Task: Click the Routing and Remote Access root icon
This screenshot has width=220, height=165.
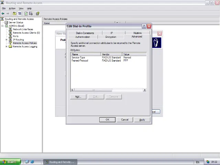Action: (2, 19)
